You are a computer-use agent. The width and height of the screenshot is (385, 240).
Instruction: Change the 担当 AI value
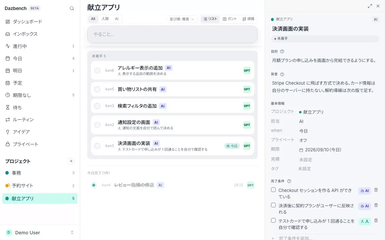[x=301, y=121]
